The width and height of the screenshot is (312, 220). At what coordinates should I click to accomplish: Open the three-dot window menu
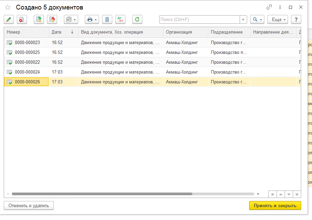280,7
